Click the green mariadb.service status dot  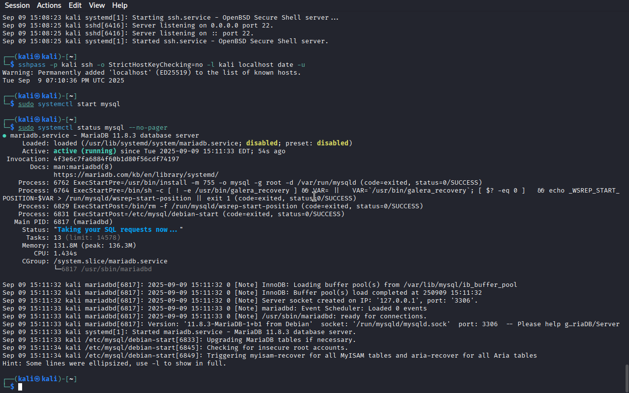pos(4,136)
